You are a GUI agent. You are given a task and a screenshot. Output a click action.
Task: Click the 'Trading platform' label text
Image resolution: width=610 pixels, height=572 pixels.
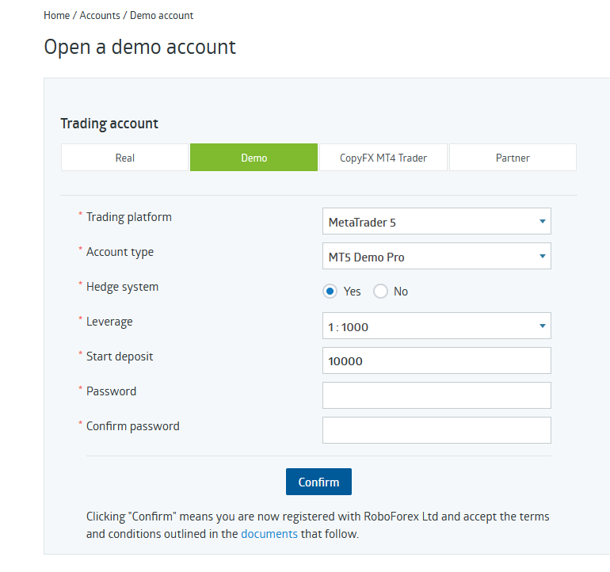point(129,217)
